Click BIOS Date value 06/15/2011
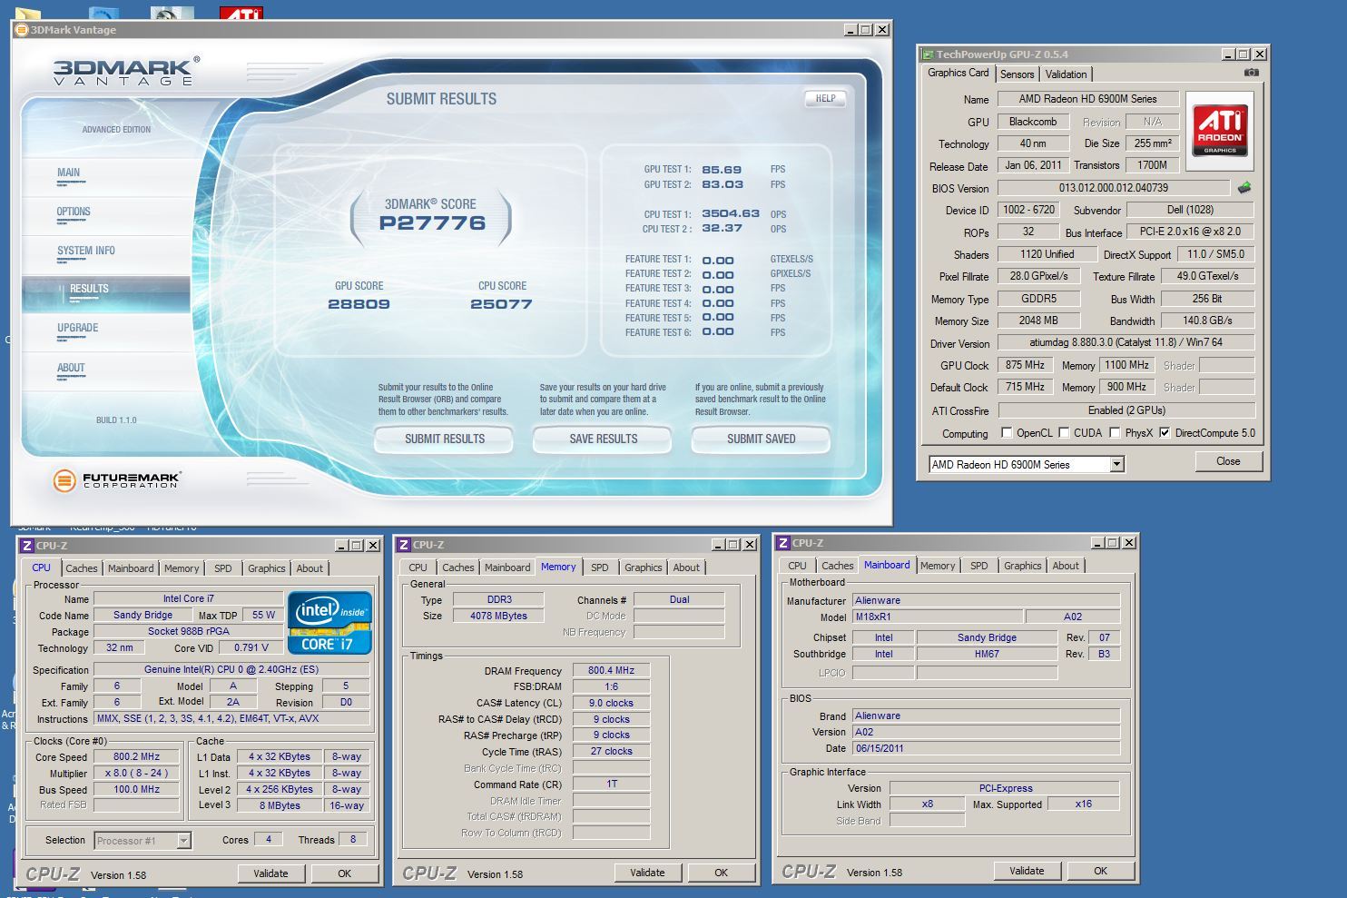Image resolution: width=1347 pixels, height=898 pixels. (x=985, y=748)
